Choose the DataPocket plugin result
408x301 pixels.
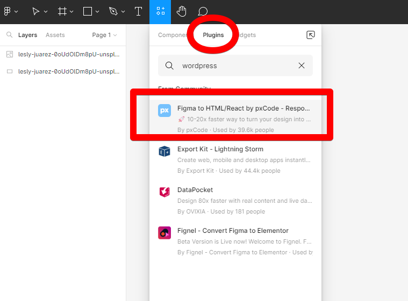[x=235, y=200]
